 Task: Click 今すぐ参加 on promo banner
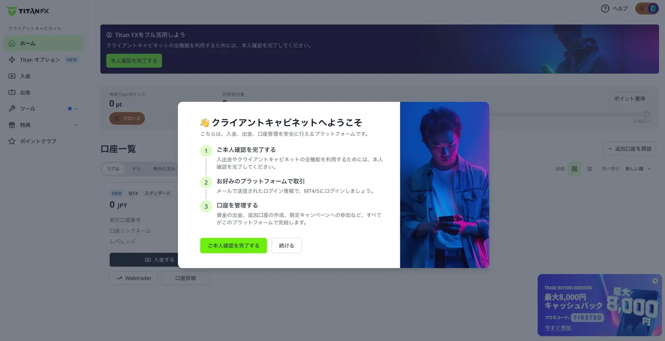(558, 328)
